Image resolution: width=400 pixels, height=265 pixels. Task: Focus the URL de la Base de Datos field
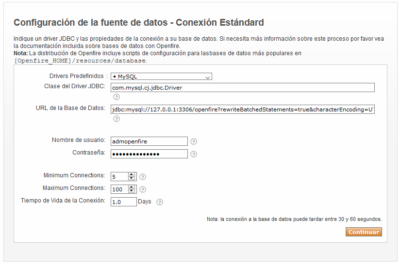[243, 109]
